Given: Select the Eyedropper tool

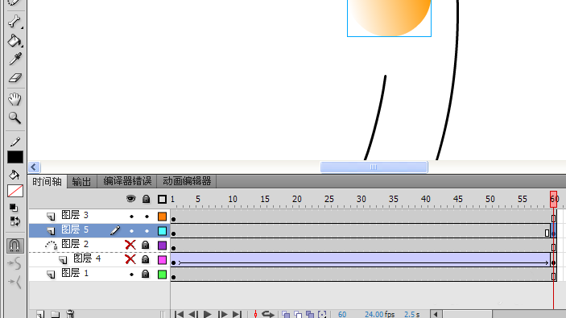Looking at the screenshot, I should 14,60.
